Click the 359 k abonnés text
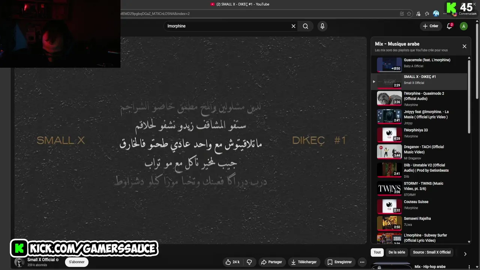 point(37,265)
